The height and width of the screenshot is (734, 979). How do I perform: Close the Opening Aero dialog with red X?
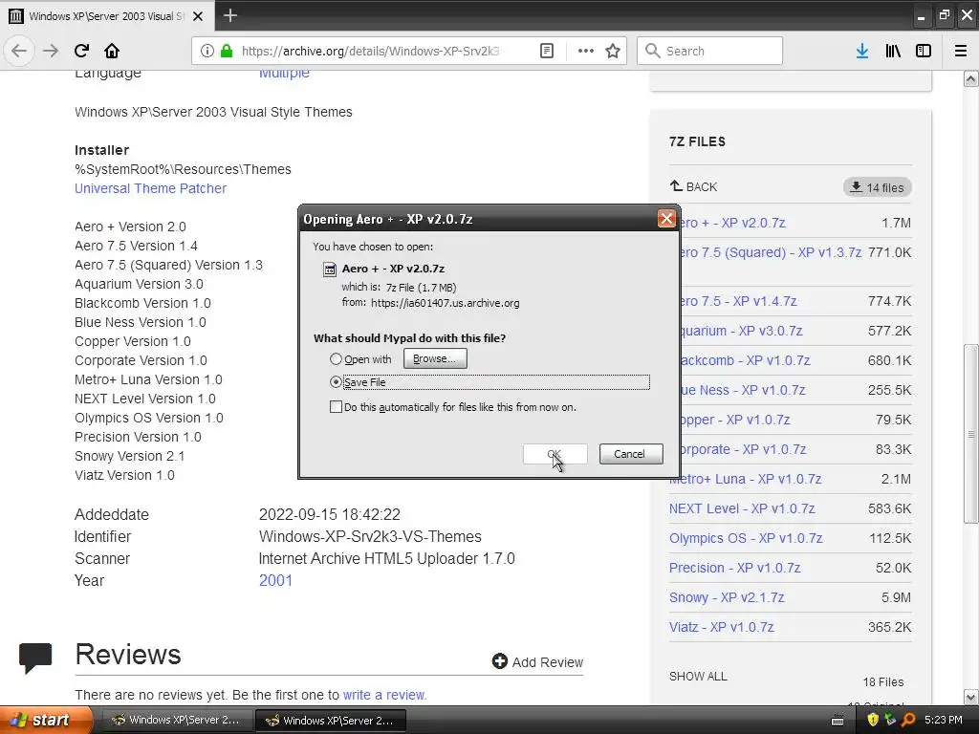[666, 219]
